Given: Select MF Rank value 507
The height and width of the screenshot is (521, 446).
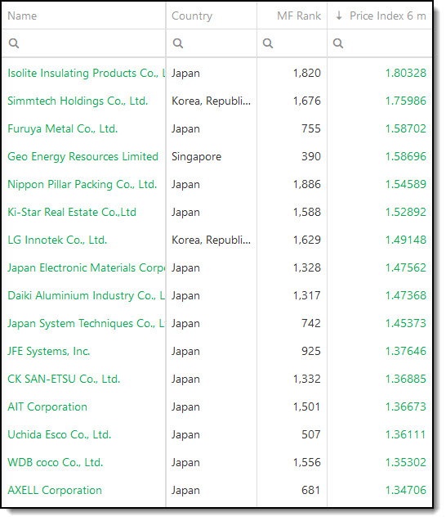Looking at the screenshot, I should (x=311, y=435).
